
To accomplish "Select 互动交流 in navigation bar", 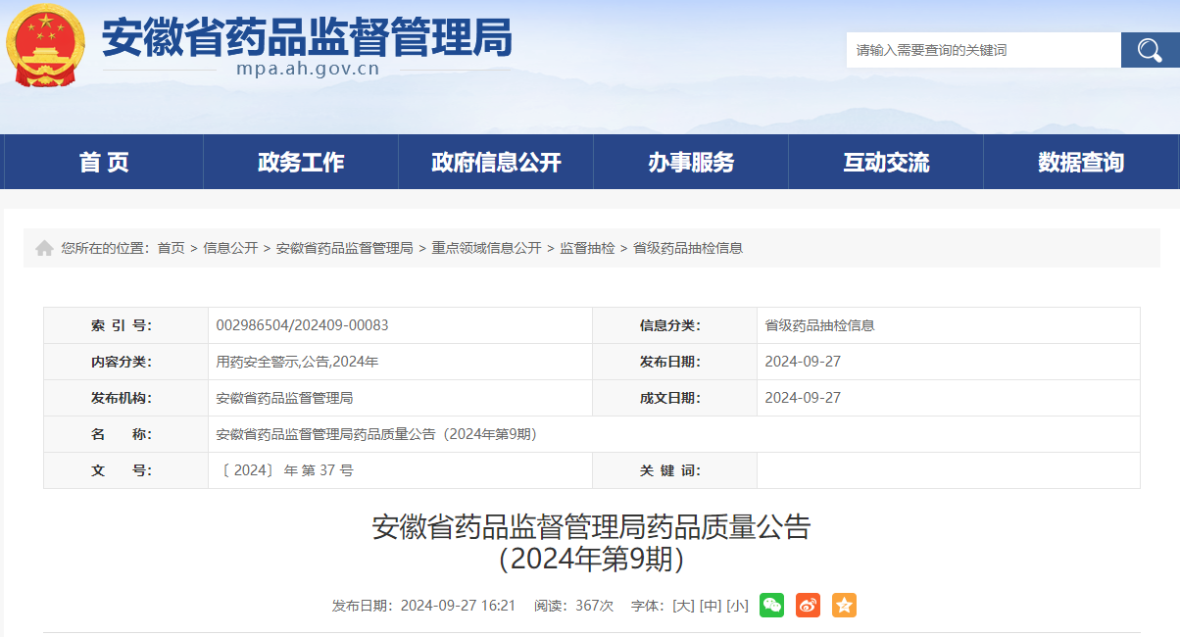I will point(886,163).
